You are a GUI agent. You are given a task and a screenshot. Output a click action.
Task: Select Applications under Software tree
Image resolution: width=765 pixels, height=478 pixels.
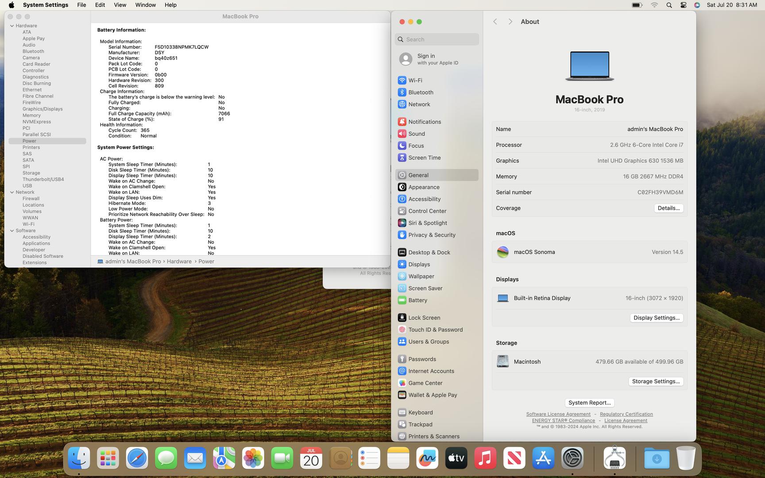(36, 243)
